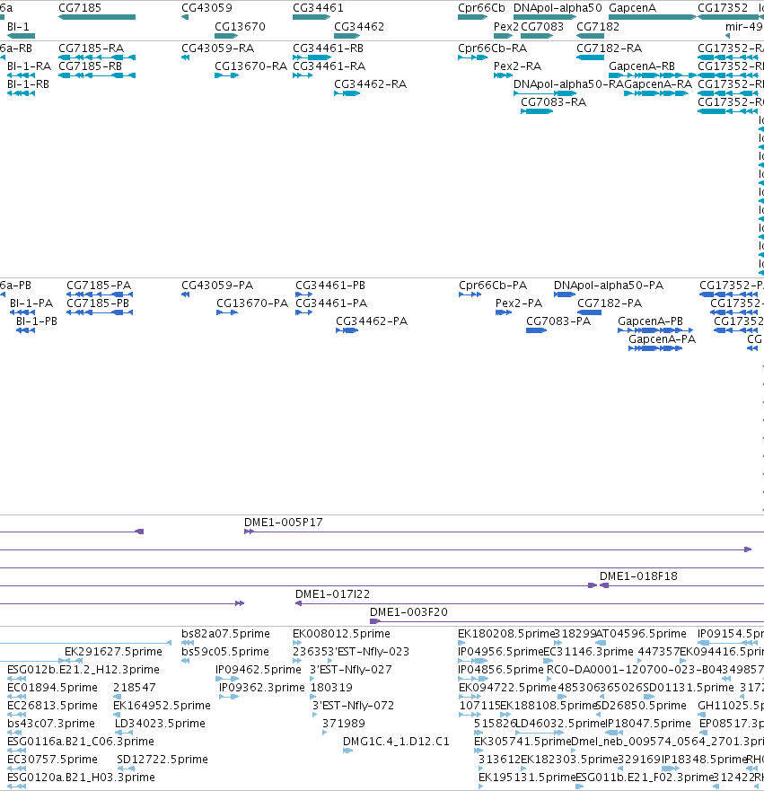The image size is (764, 791).
Task: Open BAC clone DME1-017I22
Action: (332, 594)
